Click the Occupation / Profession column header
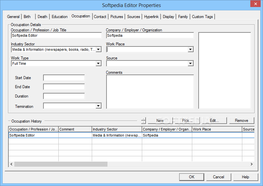This screenshot has width=263, height=186. pos(34,129)
